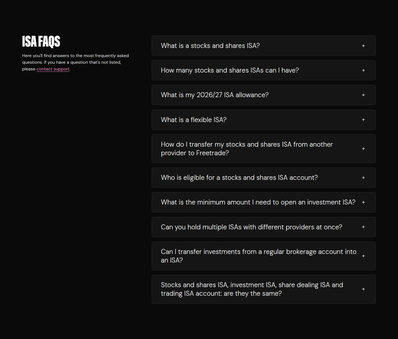Viewport: 398px width, 339px height.
Task: Click plus icon beside the minimum amount question
Action: [x=363, y=202]
